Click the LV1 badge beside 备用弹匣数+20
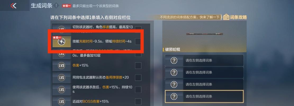 click(x=61, y=77)
